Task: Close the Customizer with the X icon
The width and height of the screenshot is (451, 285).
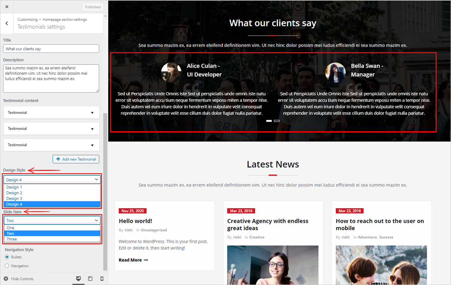Action: tap(7, 7)
